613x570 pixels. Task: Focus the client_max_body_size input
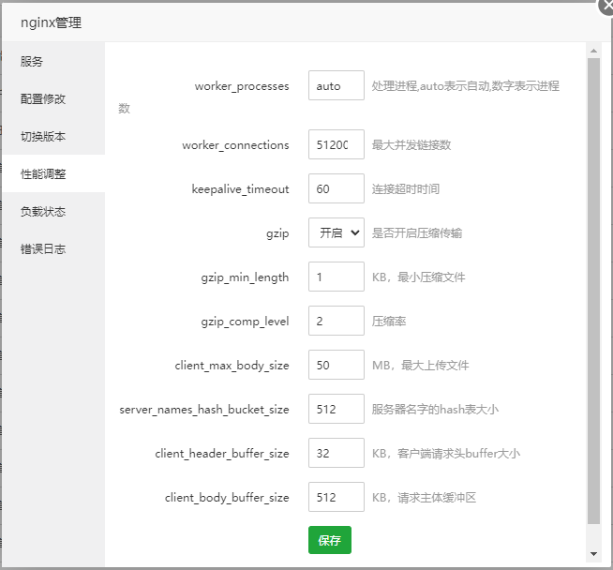(336, 365)
